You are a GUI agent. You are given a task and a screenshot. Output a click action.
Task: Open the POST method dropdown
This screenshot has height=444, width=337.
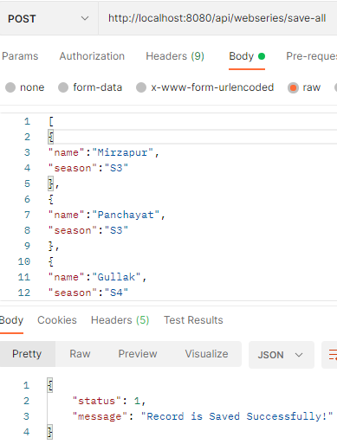pos(48,19)
